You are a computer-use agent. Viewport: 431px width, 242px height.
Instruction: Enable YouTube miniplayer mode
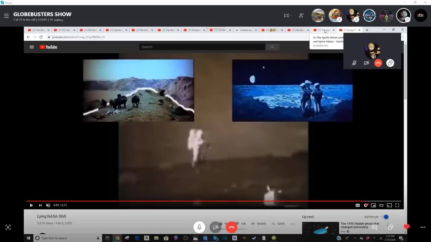coord(373,205)
